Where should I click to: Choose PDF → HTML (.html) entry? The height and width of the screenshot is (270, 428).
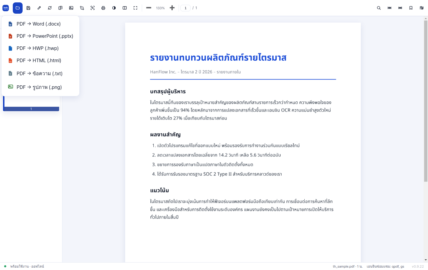click(40, 60)
